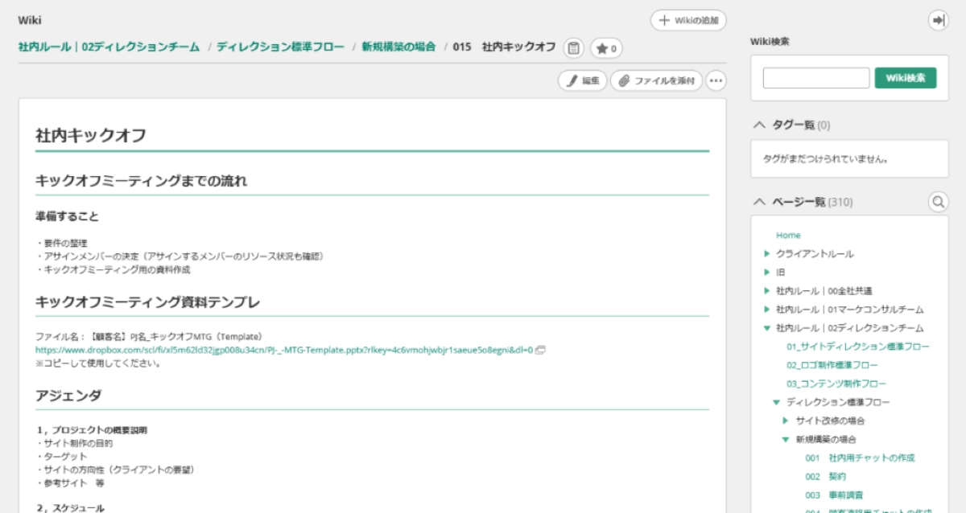This screenshot has width=966, height=513.
Task: Open 001 社内用チャットの作成 page
Action: tap(860, 458)
